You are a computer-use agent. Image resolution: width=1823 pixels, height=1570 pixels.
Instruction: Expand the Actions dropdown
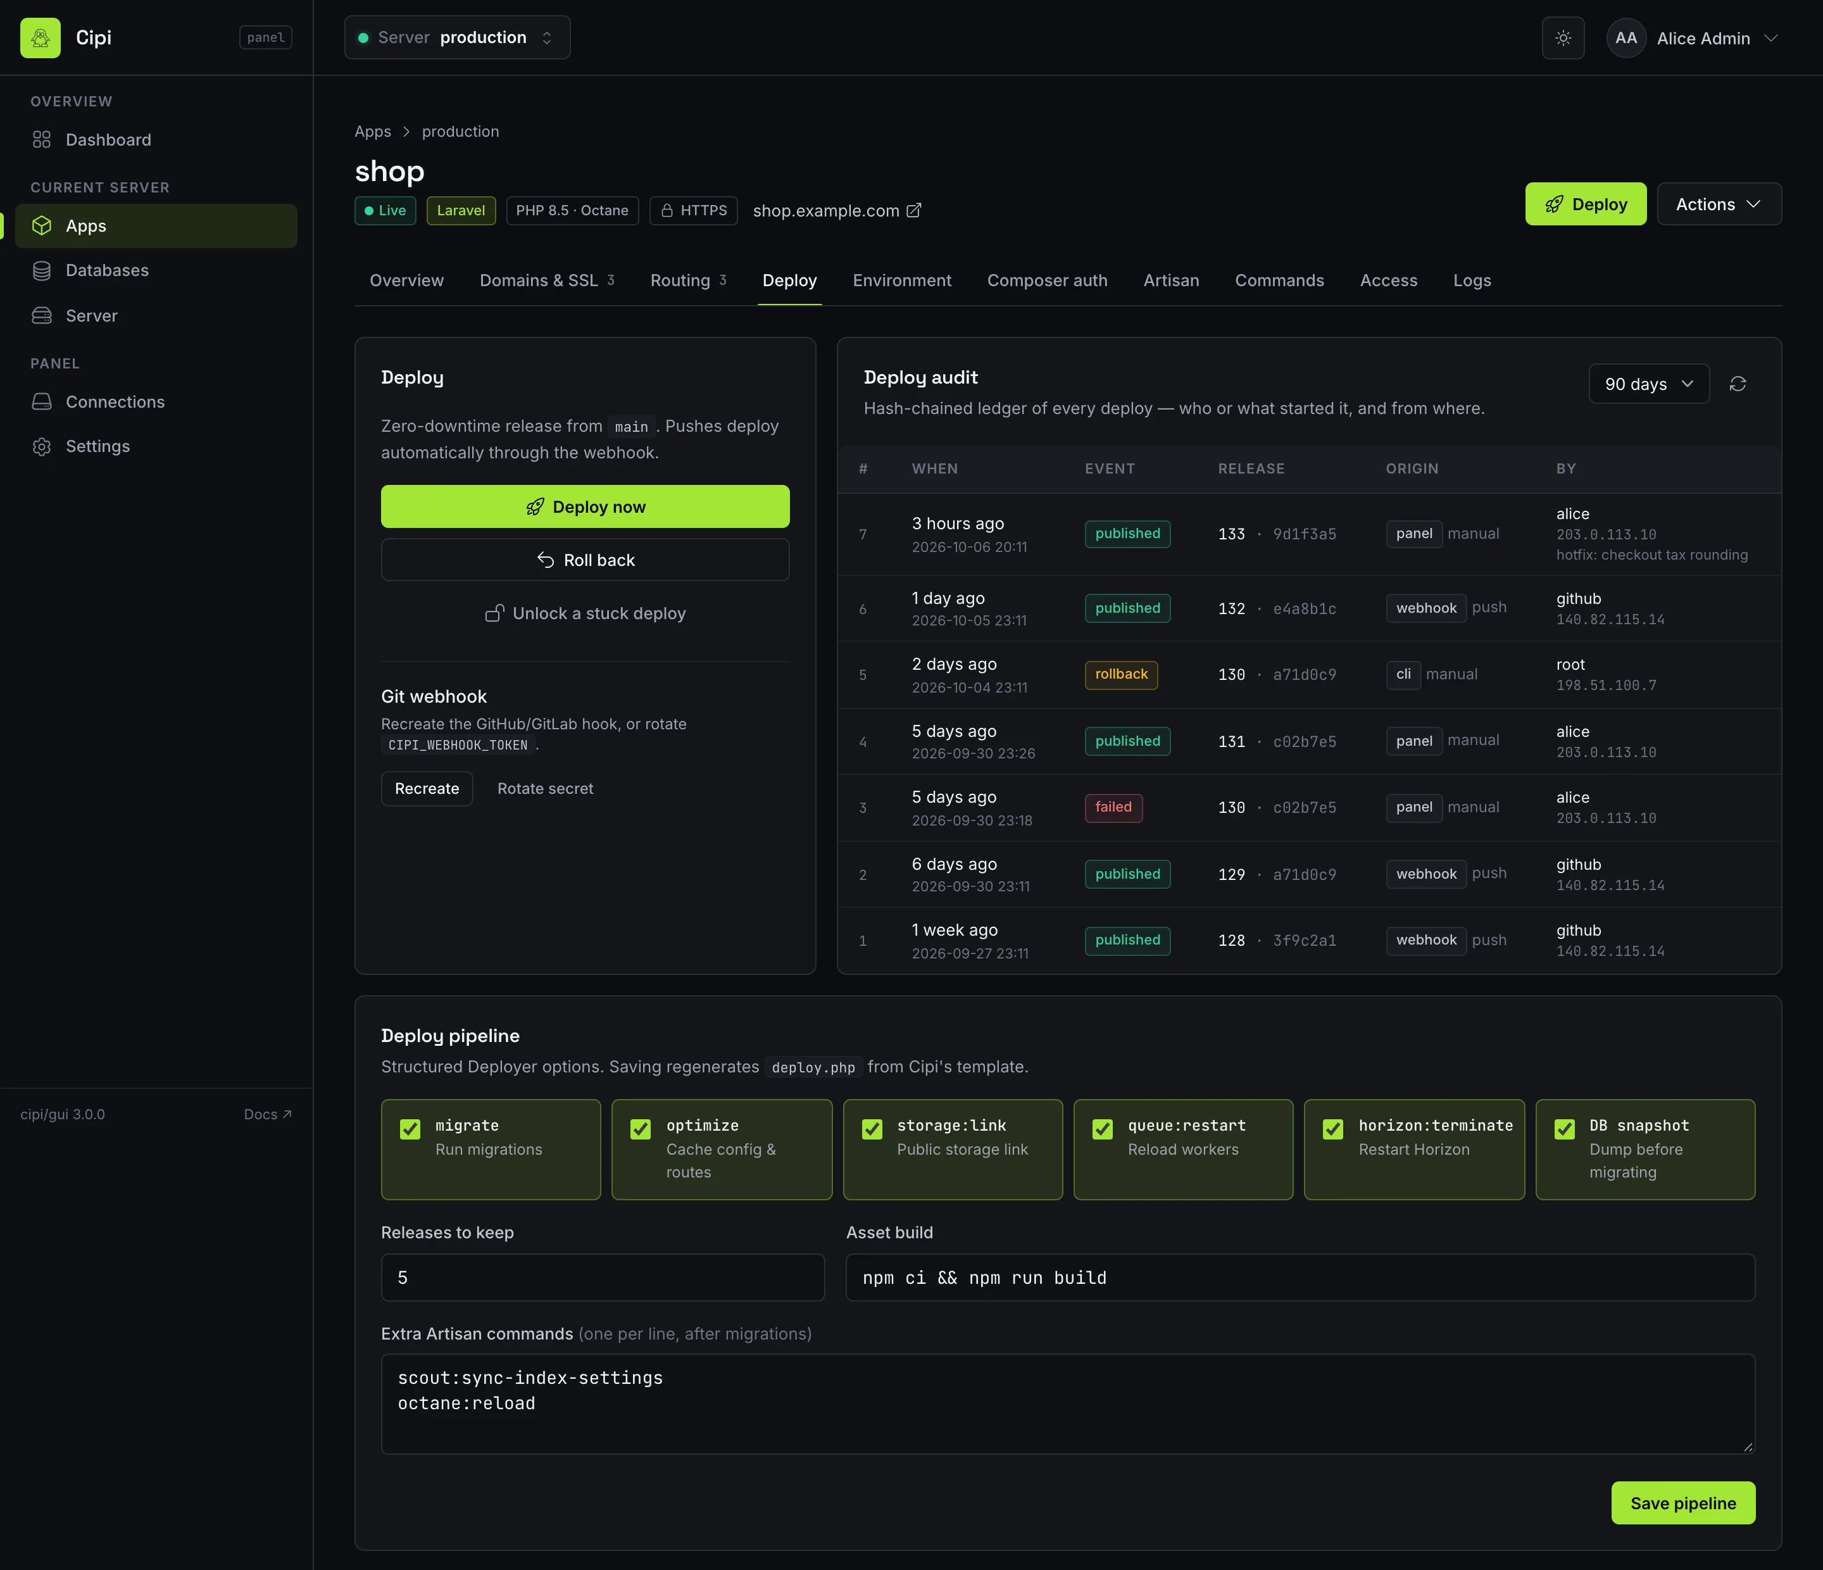pos(1719,204)
